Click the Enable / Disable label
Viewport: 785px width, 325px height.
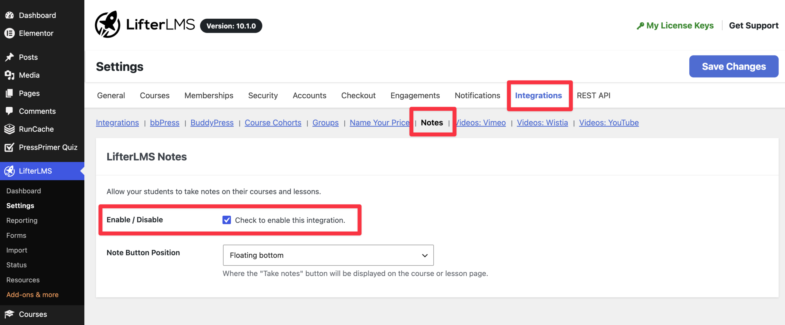pyautogui.click(x=135, y=220)
